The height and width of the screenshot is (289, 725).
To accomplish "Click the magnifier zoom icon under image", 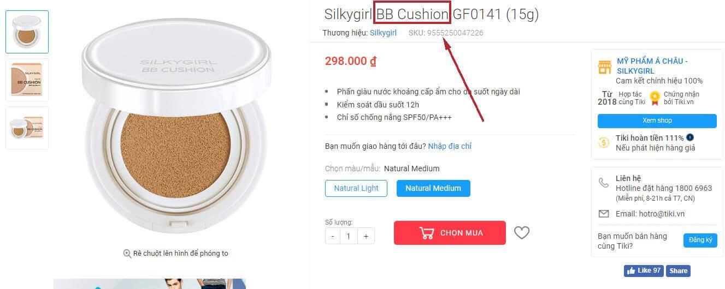I will pyautogui.click(x=127, y=253).
